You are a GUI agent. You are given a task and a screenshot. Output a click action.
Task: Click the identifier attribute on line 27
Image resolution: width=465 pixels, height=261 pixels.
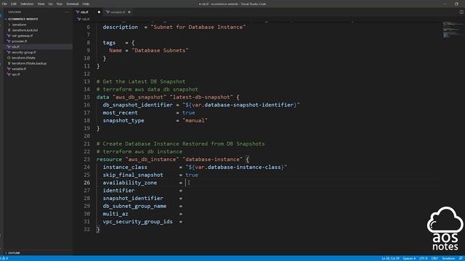click(118, 191)
